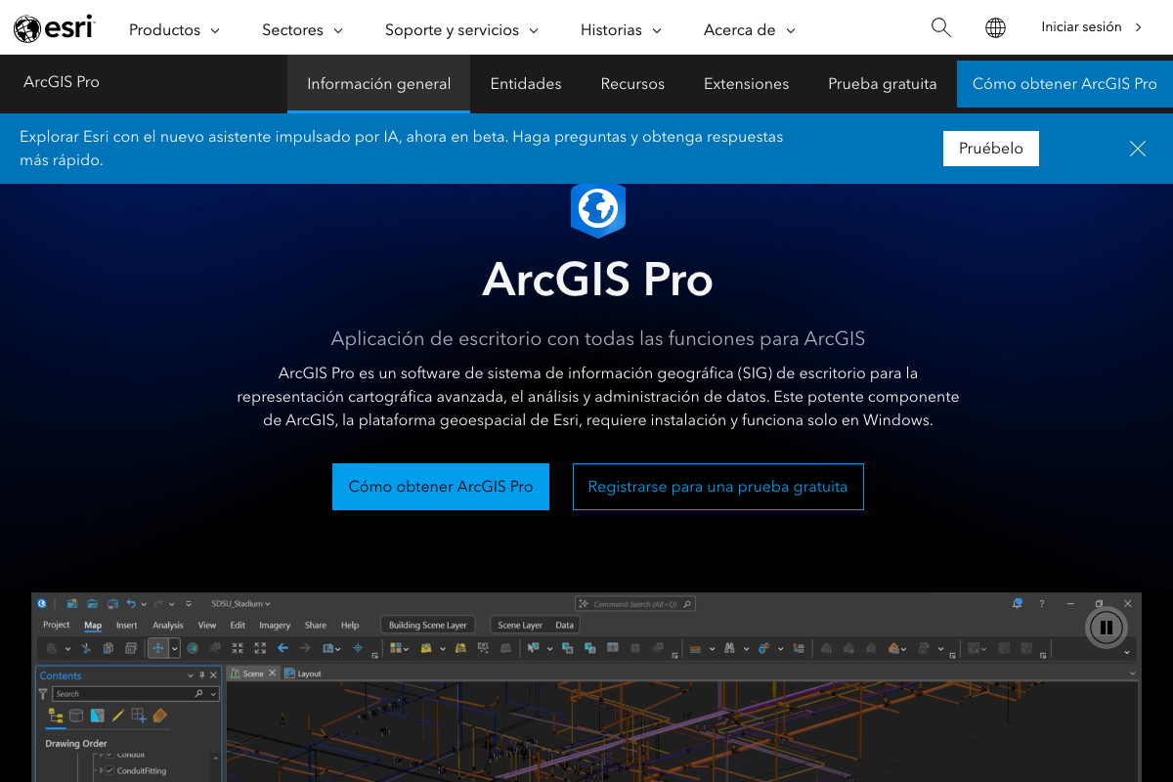Click Cómo obtener ArcGIS Pro in sub-navigation
Viewport: 1173px width, 782px height.
tap(1064, 84)
